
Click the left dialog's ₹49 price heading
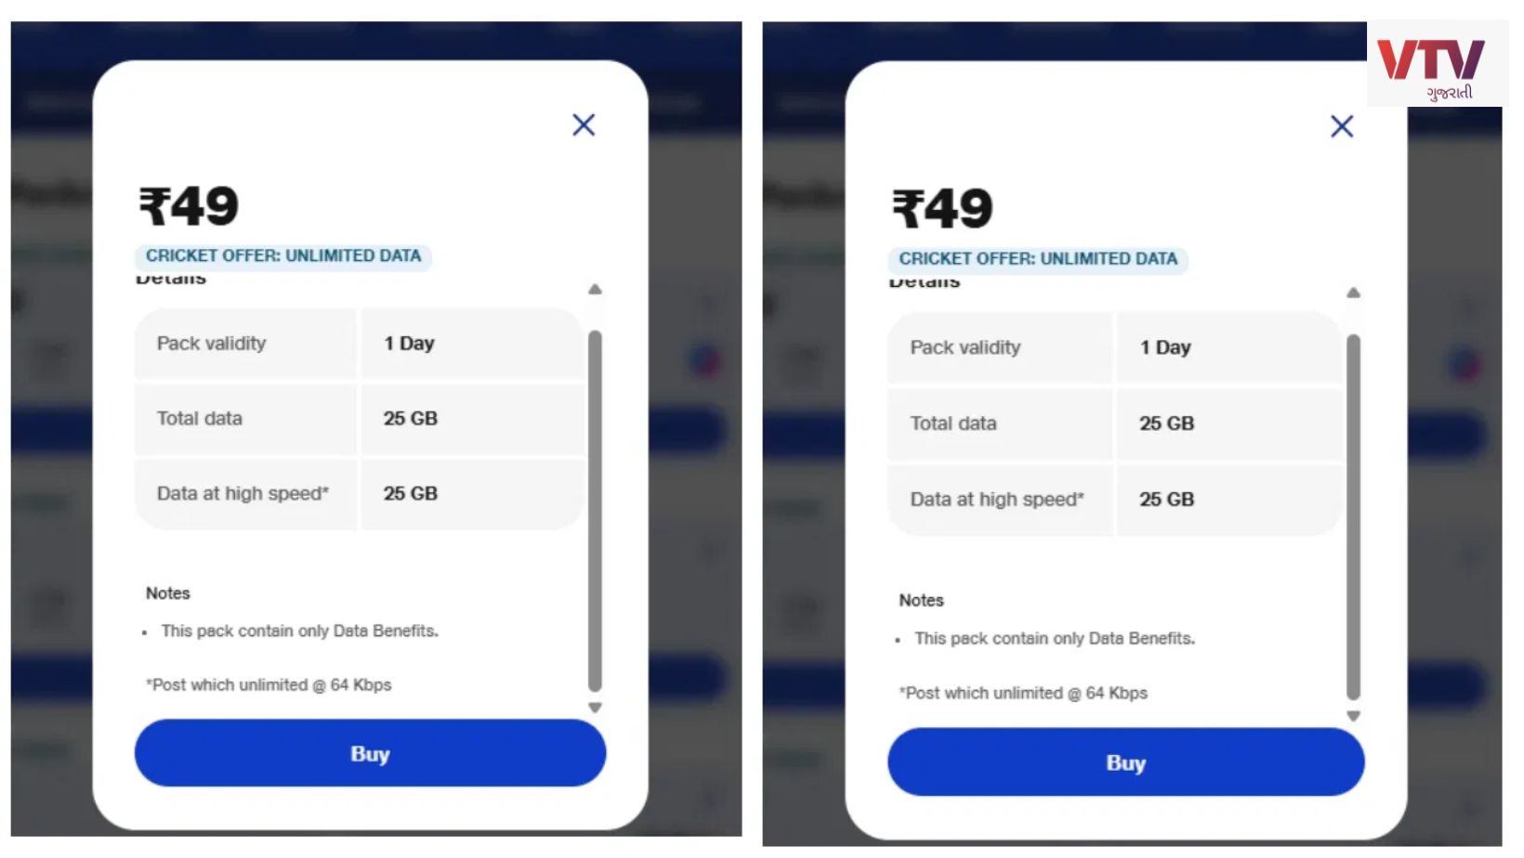point(189,206)
